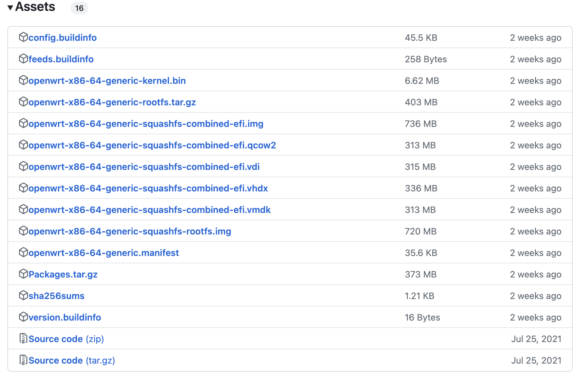This screenshot has height=379, width=582.
Task: Click the package icon beside combined-efi.vmdk
Action: [x=23, y=209]
